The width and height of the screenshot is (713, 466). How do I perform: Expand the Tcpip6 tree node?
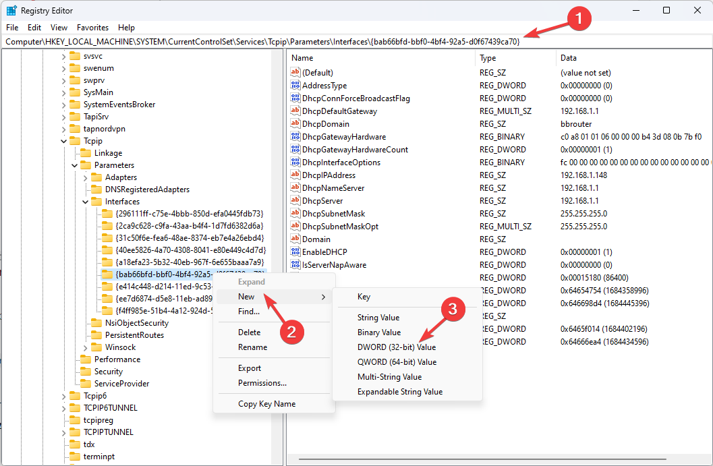coord(63,396)
